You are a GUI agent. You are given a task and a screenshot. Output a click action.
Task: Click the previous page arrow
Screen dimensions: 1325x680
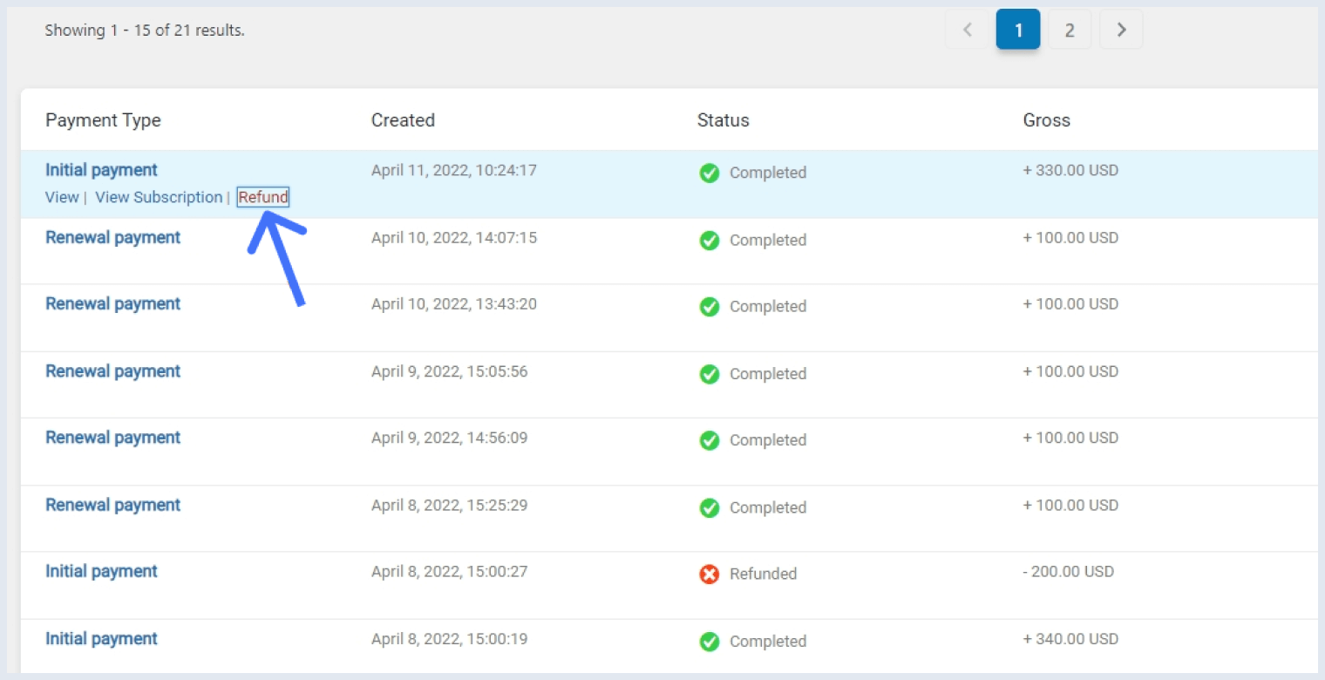(x=966, y=29)
